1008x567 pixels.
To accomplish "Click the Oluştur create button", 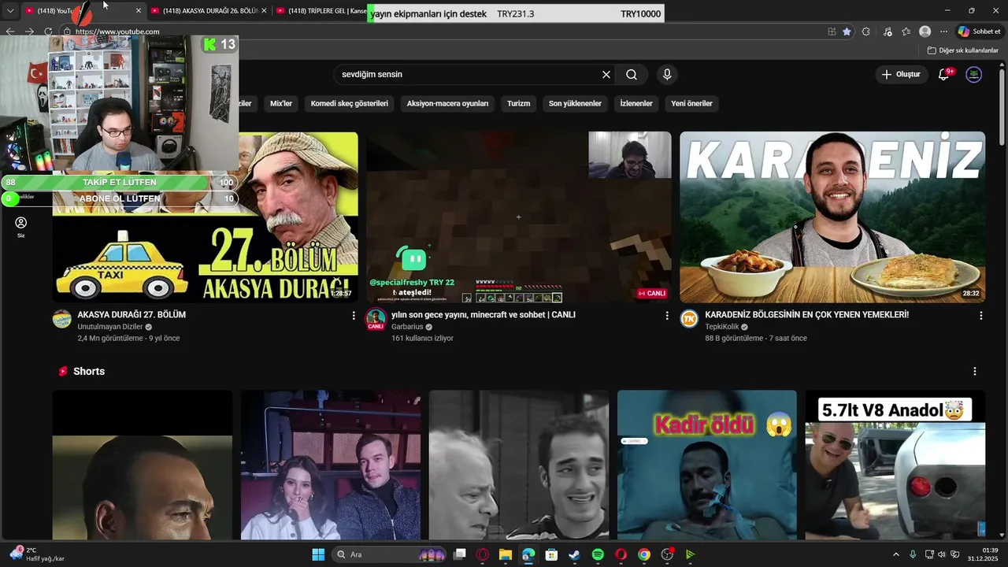I will pos(901,75).
